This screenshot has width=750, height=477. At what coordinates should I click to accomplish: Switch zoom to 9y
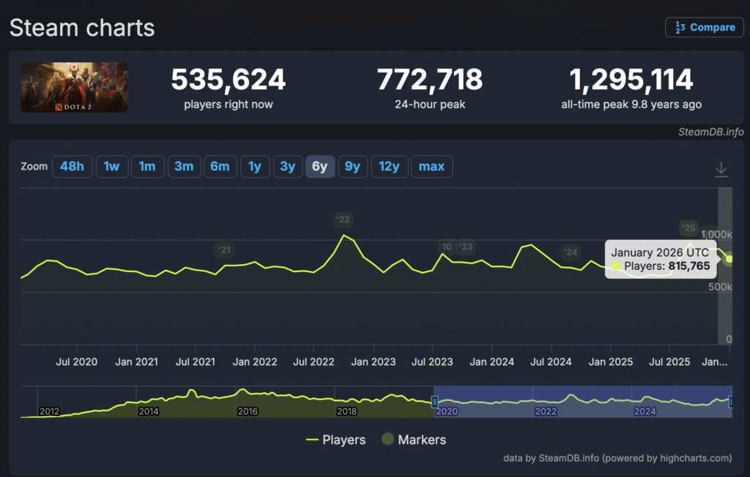[352, 167]
